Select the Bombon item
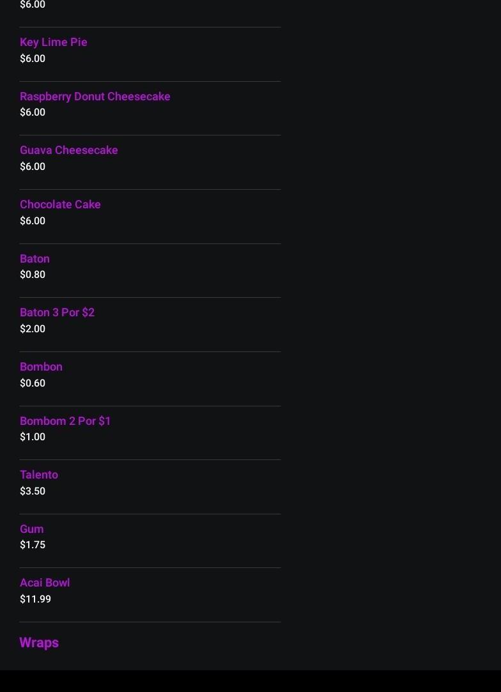Viewport: 501px width, 692px height. (x=41, y=367)
